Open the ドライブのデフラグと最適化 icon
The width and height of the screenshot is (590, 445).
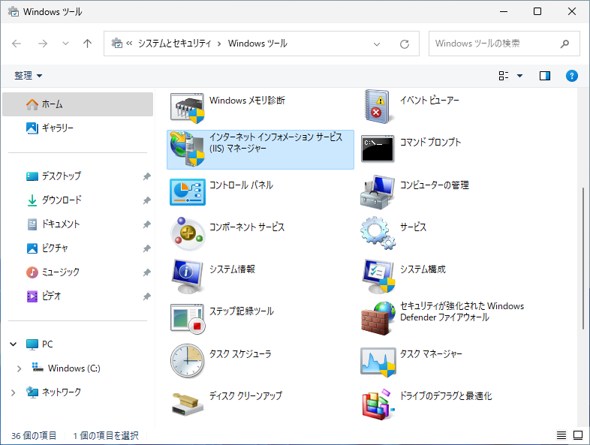378,404
